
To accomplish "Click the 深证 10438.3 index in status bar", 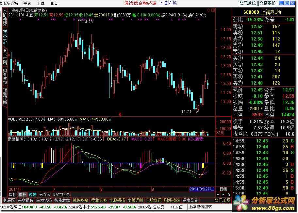I will (25, 207).
